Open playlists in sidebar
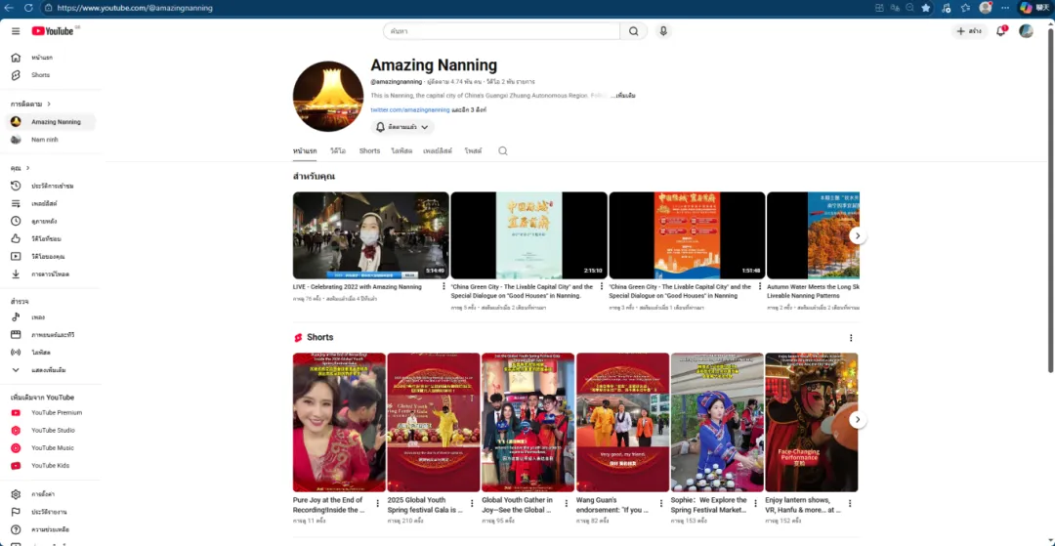 click(x=52, y=203)
